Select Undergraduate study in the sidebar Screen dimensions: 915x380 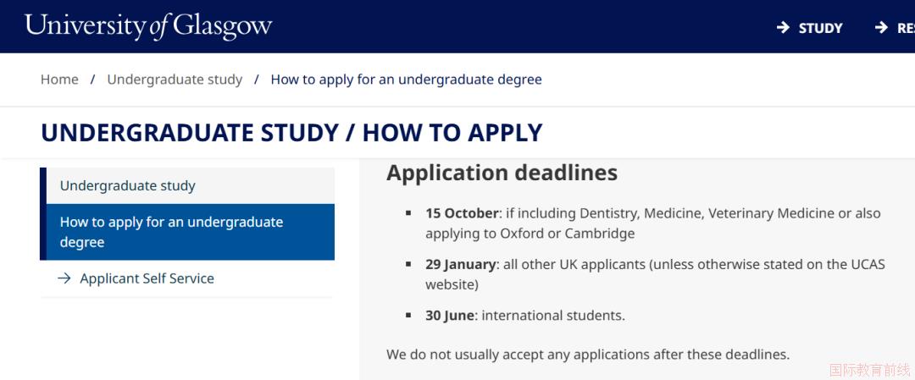128,185
